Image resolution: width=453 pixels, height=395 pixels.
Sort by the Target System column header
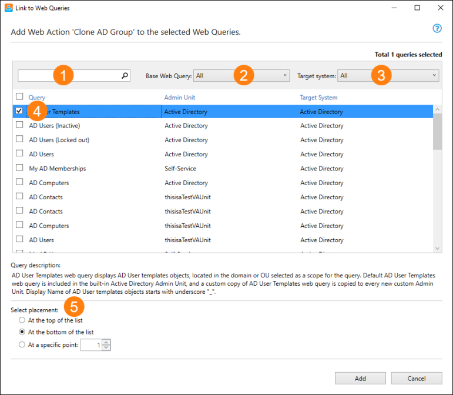318,98
